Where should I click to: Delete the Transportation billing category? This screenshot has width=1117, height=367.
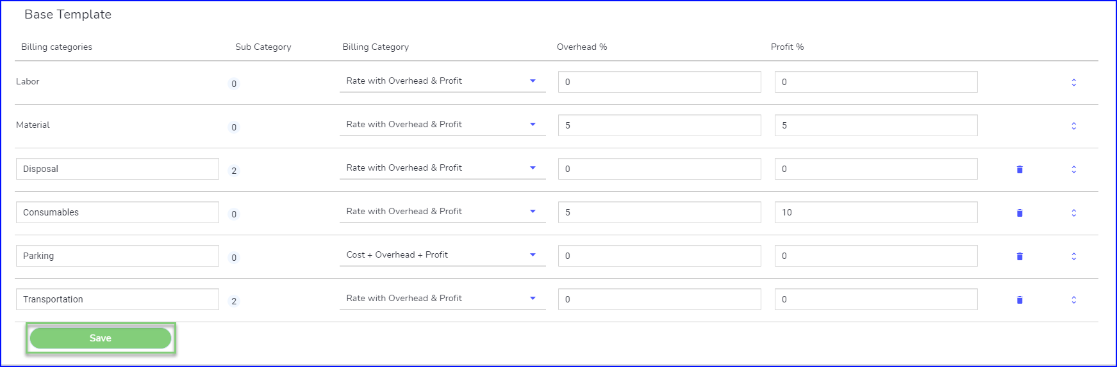click(x=1020, y=300)
